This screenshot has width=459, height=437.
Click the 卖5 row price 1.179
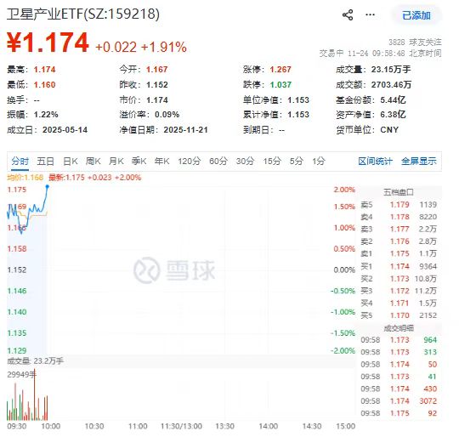(399, 205)
